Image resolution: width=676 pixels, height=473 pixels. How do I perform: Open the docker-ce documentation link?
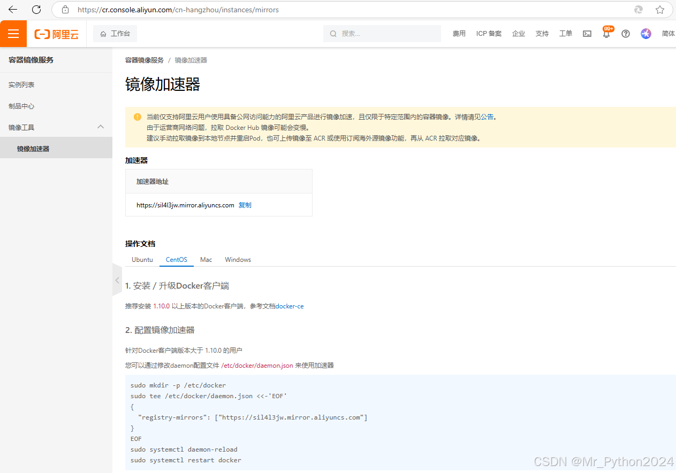[x=290, y=306]
